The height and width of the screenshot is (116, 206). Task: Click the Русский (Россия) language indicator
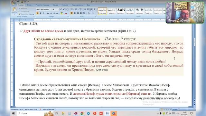(49, 110)
